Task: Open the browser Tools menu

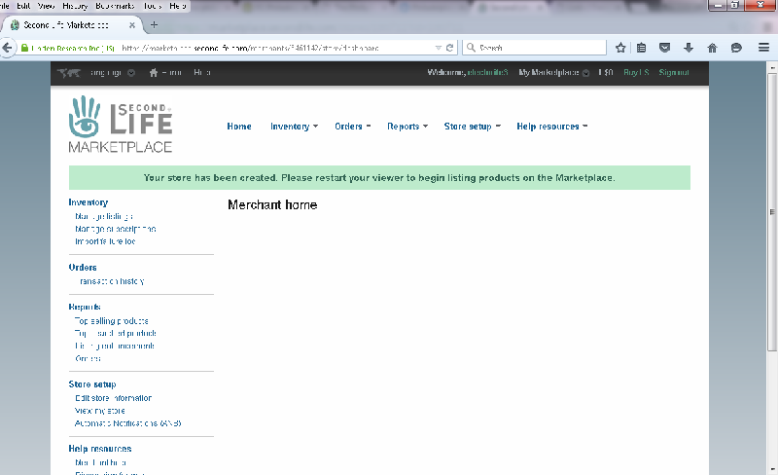Action: coord(153,6)
